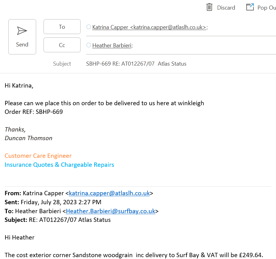Open the To recipients picker button
276x259 pixels.
click(62, 27)
